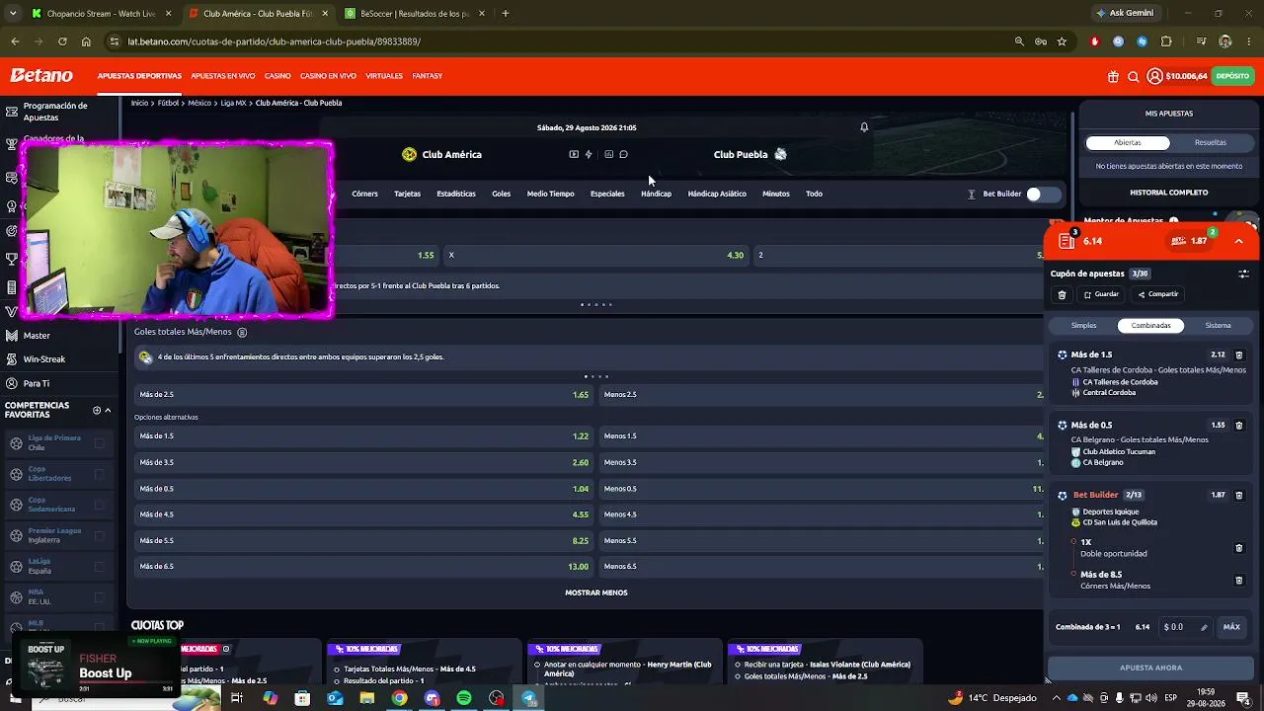The width and height of the screenshot is (1264, 711).
Task: Open the Goles market tab
Action: 502,194
